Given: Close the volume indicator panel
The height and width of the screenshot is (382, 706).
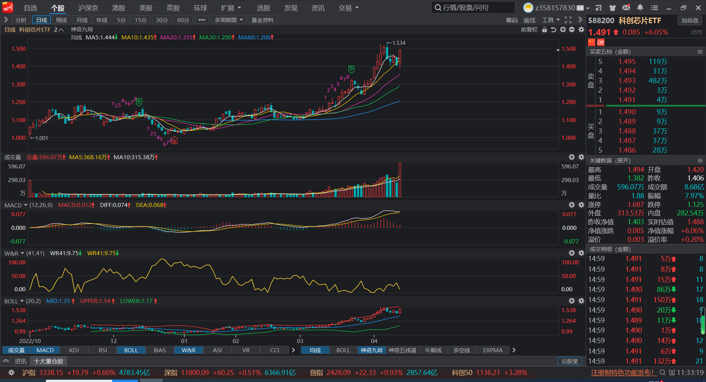Looking at the screenshot, I should (572, 157).
